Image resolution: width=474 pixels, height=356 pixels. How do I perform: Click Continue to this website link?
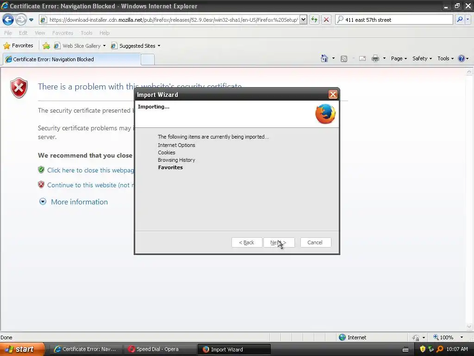point(91,185)
